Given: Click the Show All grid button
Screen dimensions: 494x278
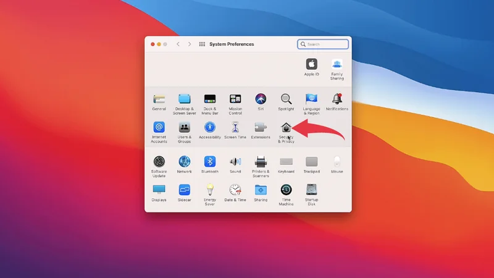Looking at the screenshot, I should [x=202, y=44].
